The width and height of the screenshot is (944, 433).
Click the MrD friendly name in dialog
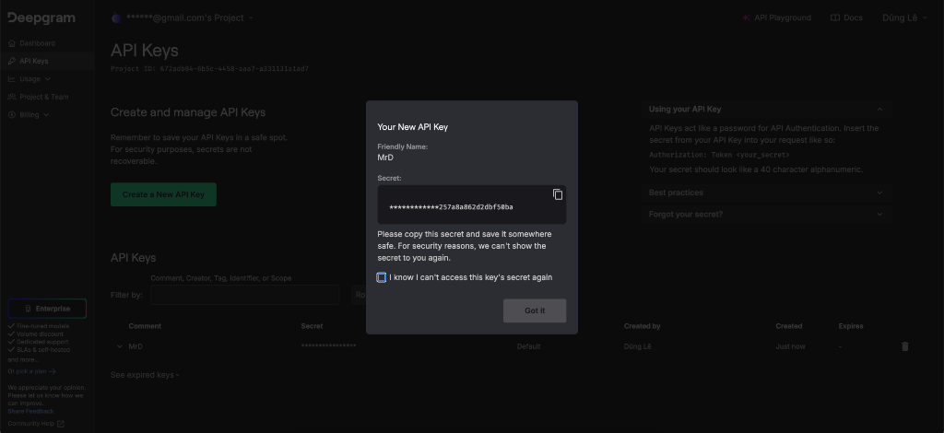tap(385, 158)
